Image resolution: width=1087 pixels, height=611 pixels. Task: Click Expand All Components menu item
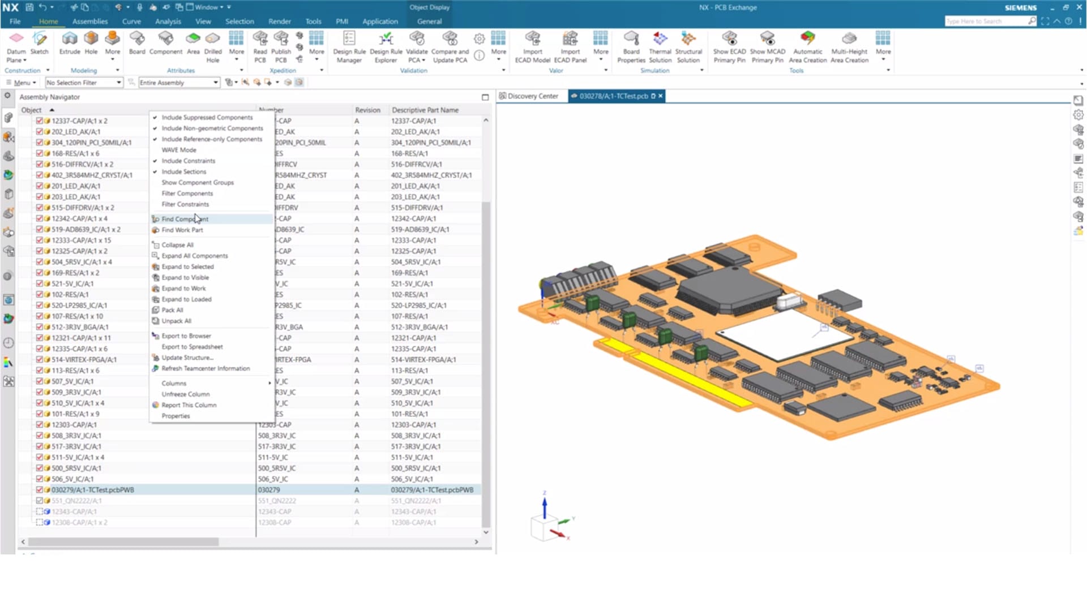[194, 256]
